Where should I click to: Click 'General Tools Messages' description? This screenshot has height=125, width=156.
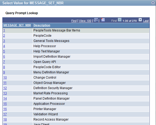pyautogui.click(x=51, y=41)
